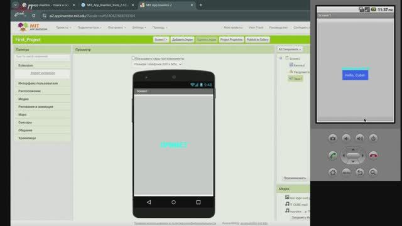
Task: Click the emulator search magnifier button
Action: point(373,173)
